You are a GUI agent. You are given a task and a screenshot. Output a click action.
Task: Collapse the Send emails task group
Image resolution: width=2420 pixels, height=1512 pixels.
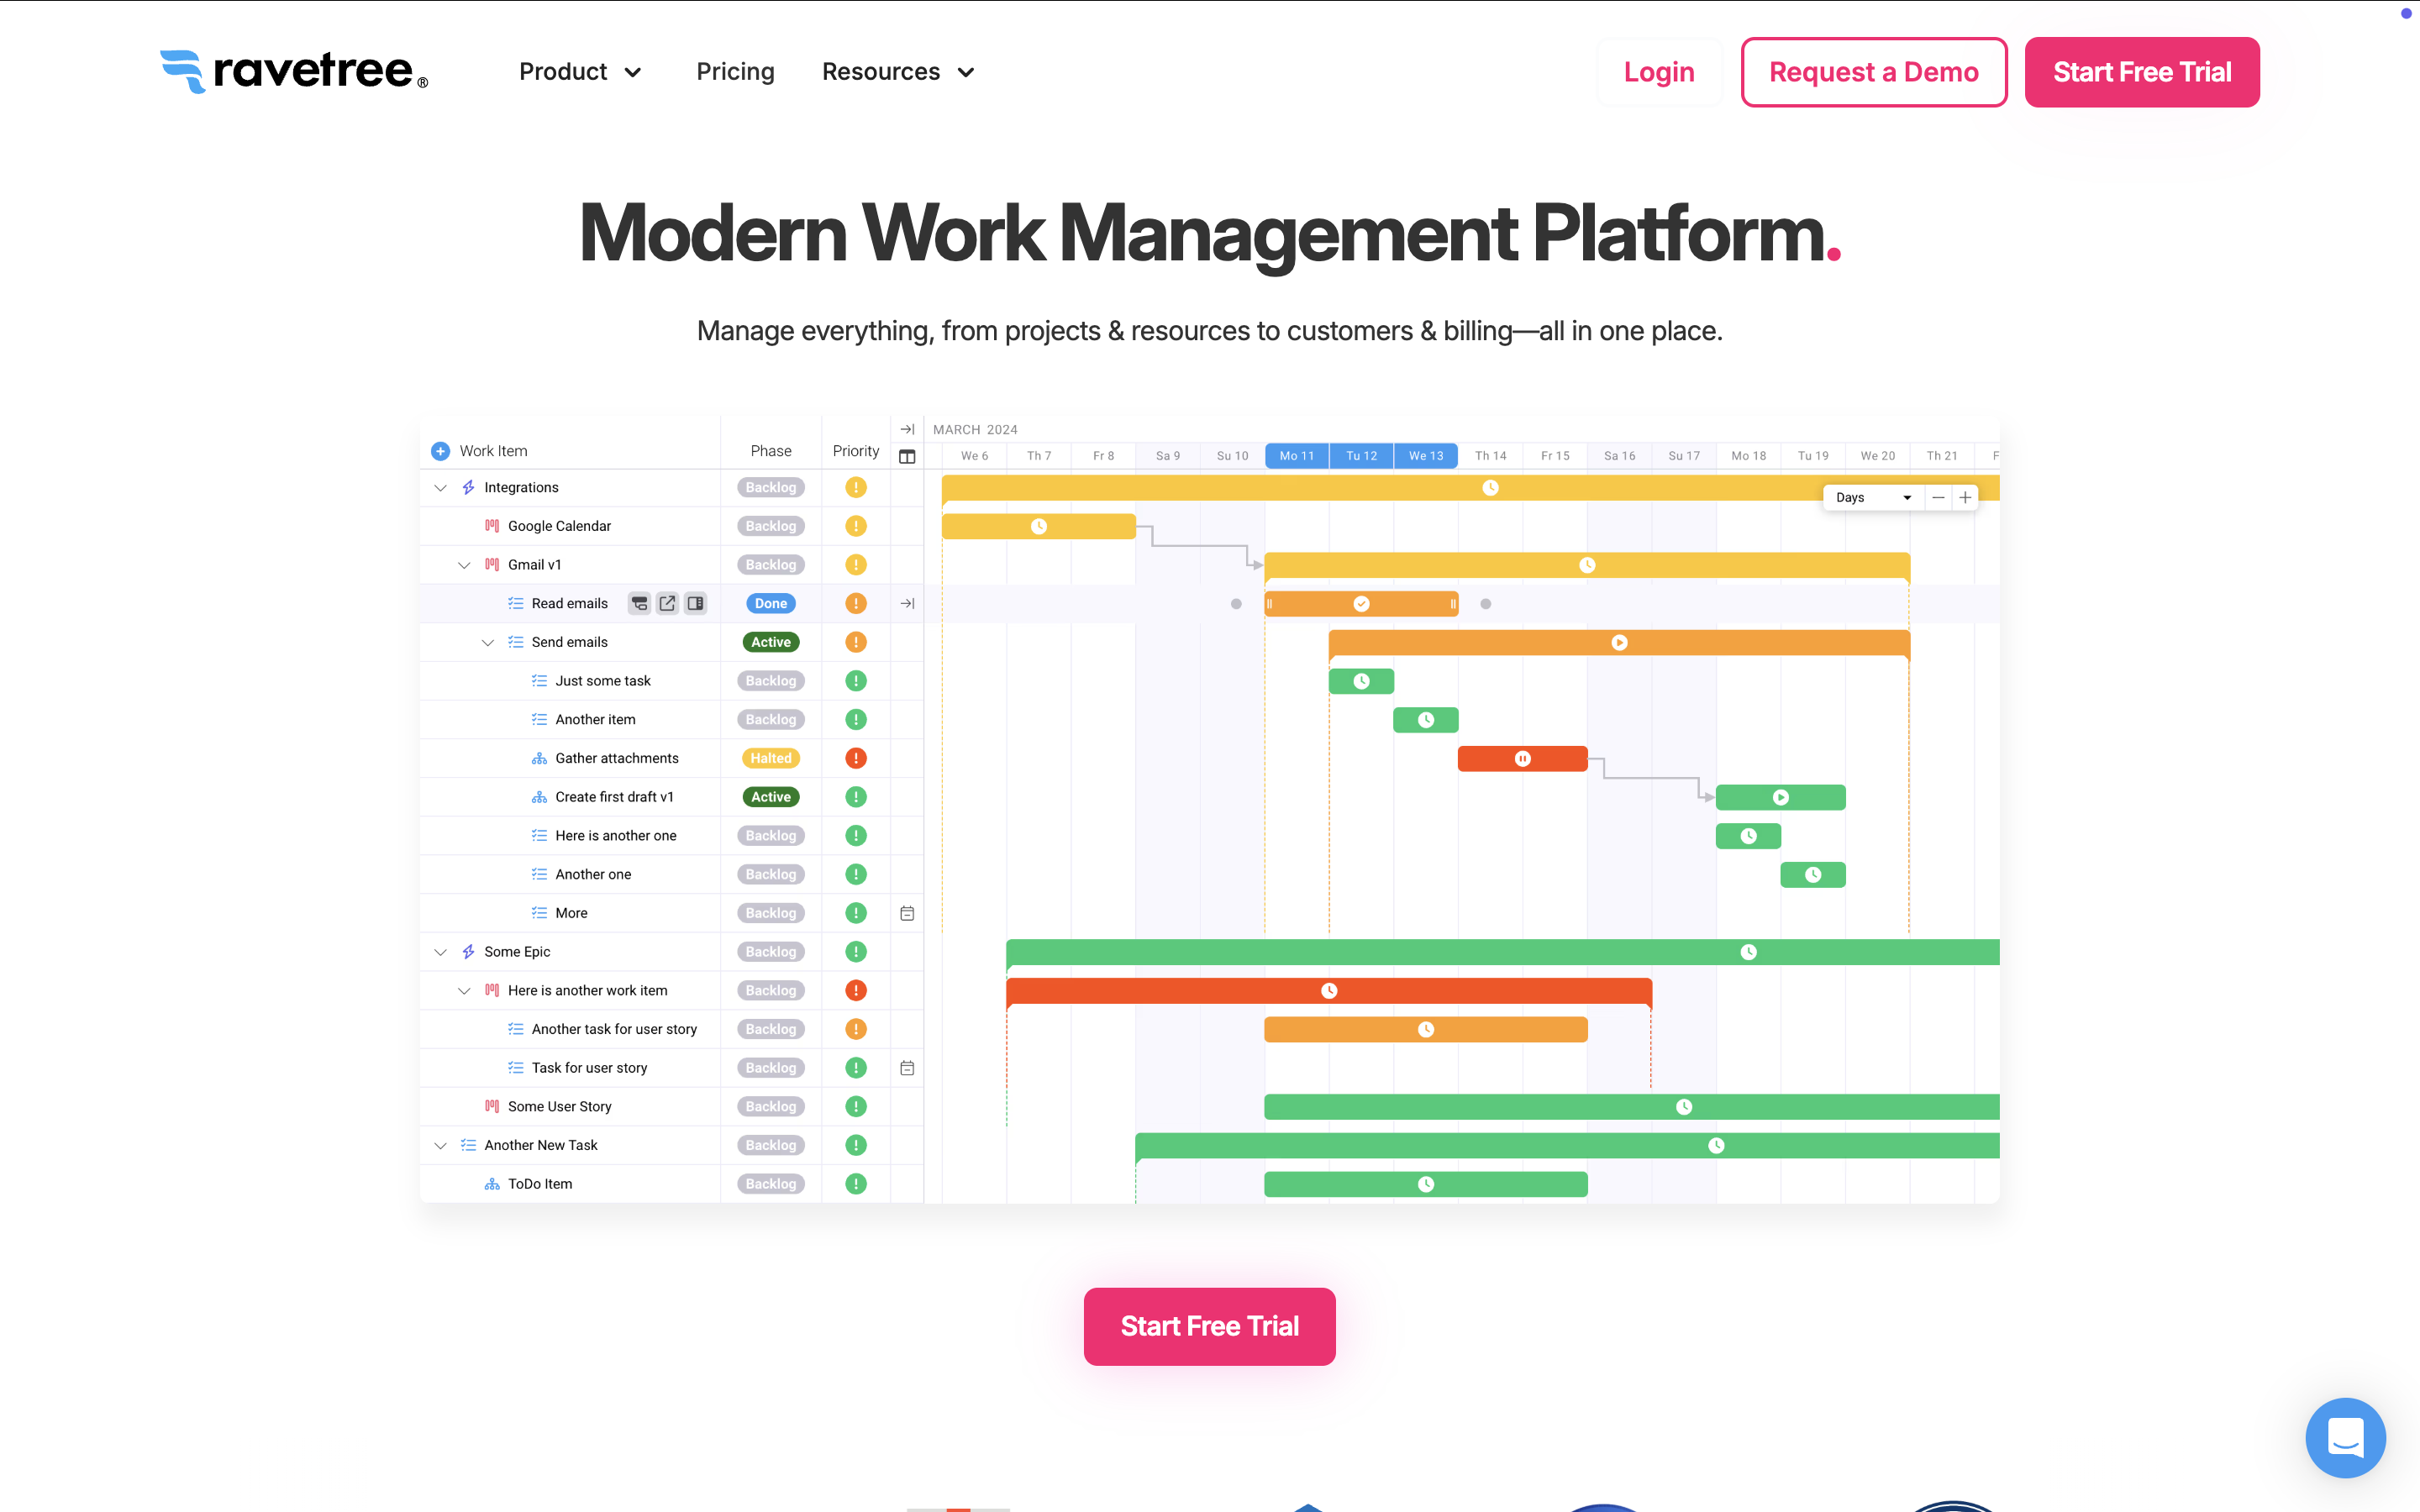pyautogui.click(x=488, y=643)
